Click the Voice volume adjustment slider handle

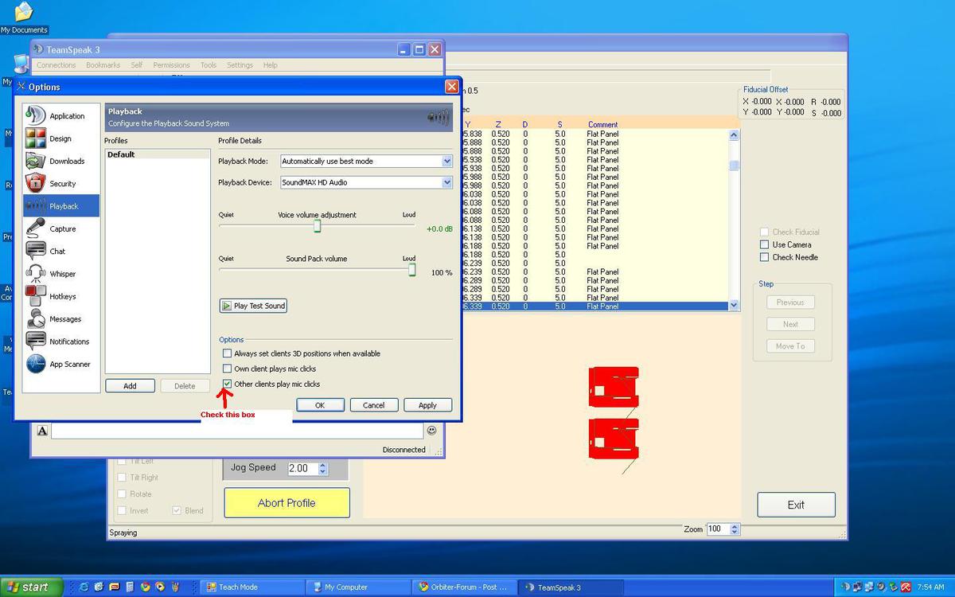coord(317,226)
